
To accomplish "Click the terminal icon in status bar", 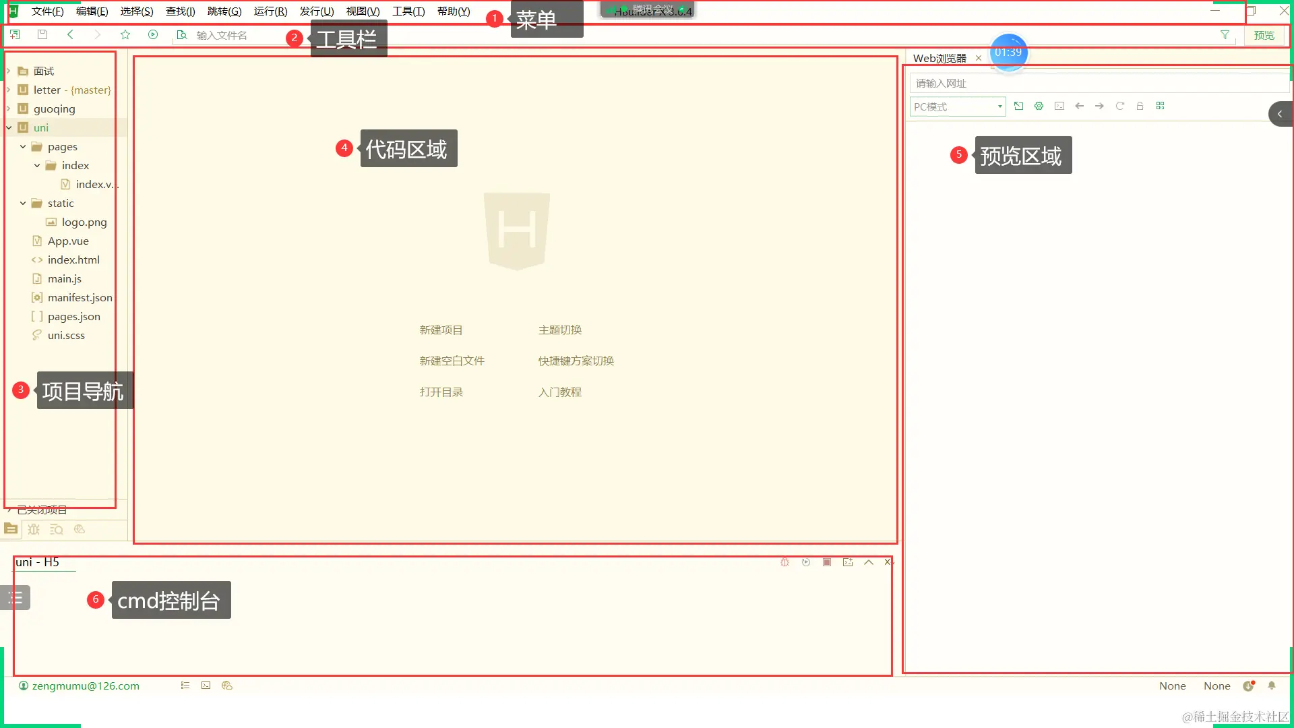I will (x=206, y=686).
